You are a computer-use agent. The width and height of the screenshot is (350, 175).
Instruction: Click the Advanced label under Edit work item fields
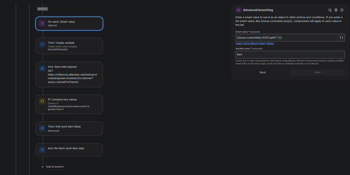point(53,131)
